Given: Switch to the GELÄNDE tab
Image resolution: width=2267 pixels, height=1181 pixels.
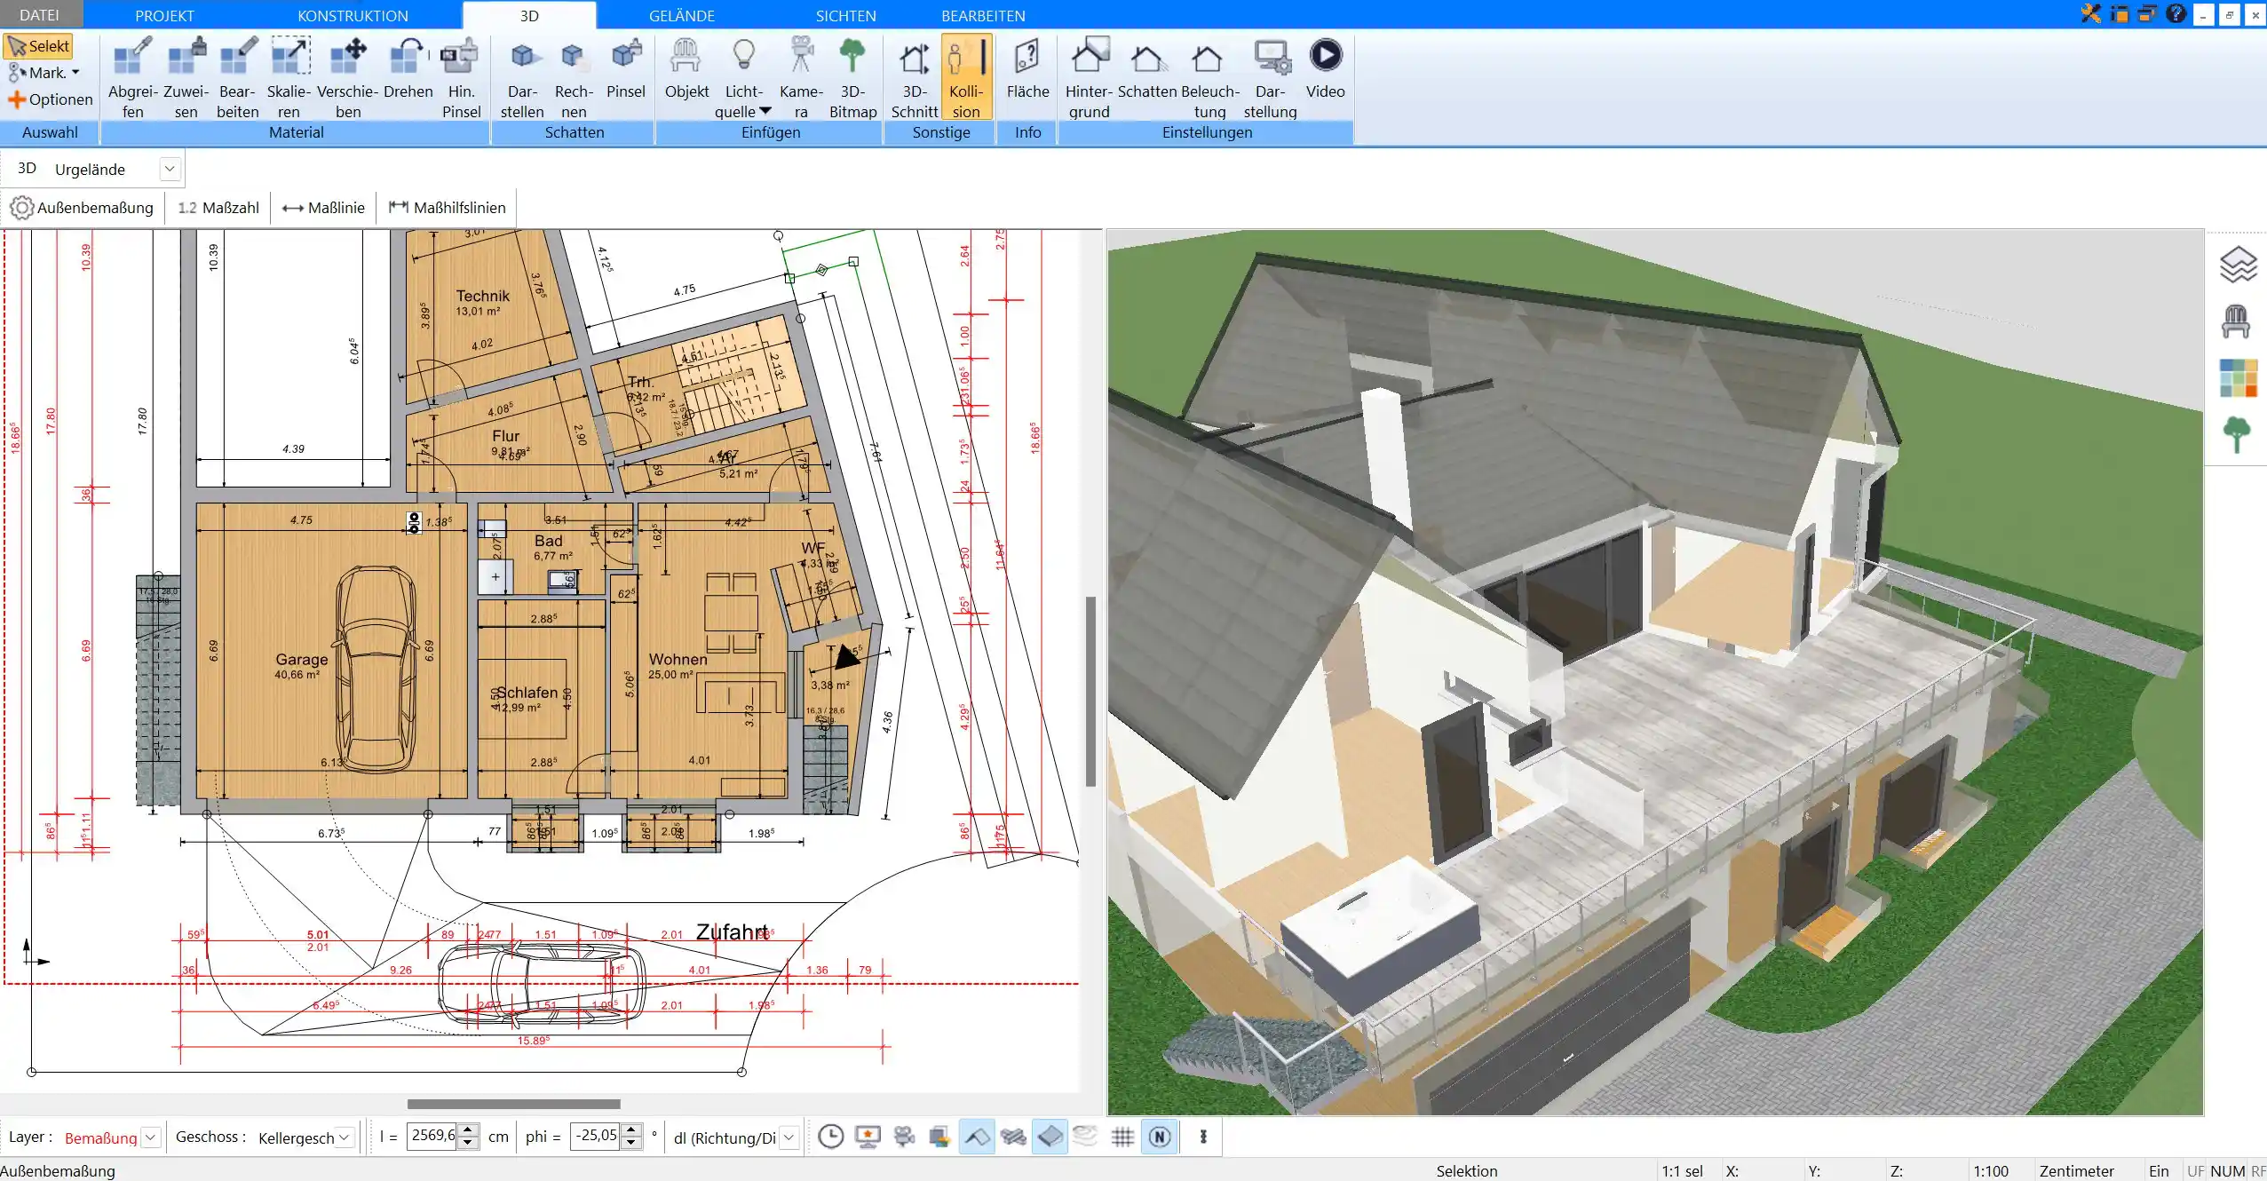Looking at the screenshot, I should pos(681,15).
